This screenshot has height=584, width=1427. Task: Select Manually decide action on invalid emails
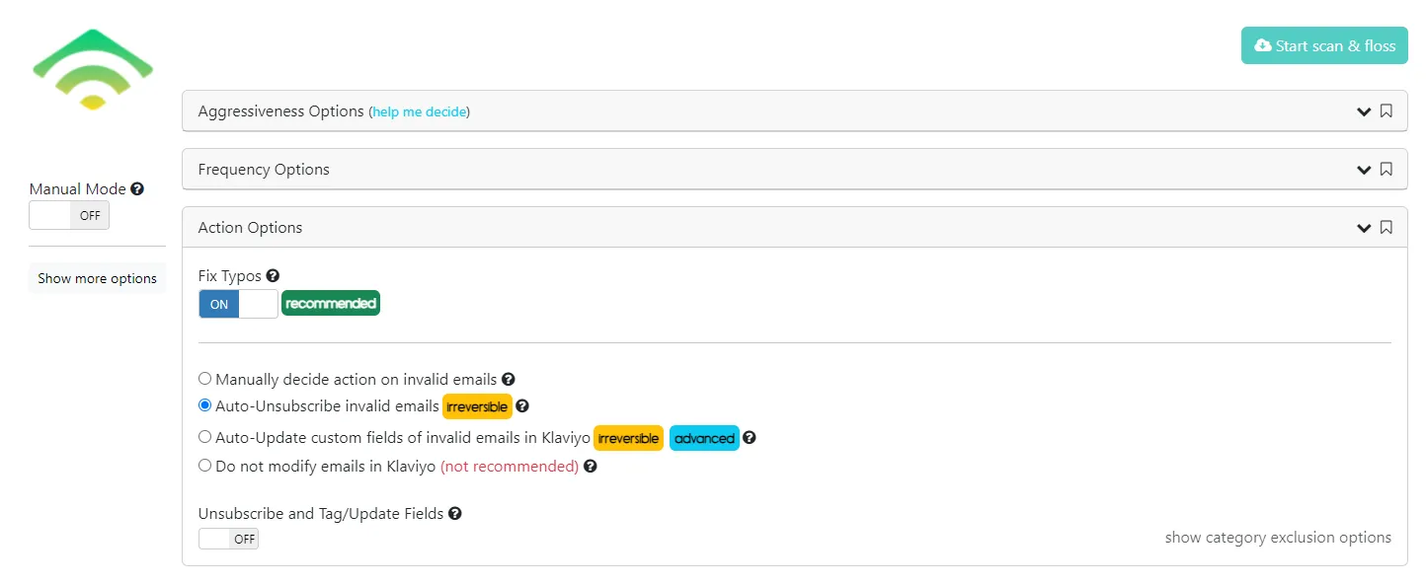coord(205,379)
